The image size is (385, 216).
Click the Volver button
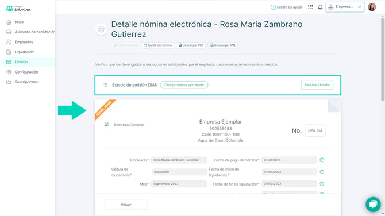(x=126, y=205)
